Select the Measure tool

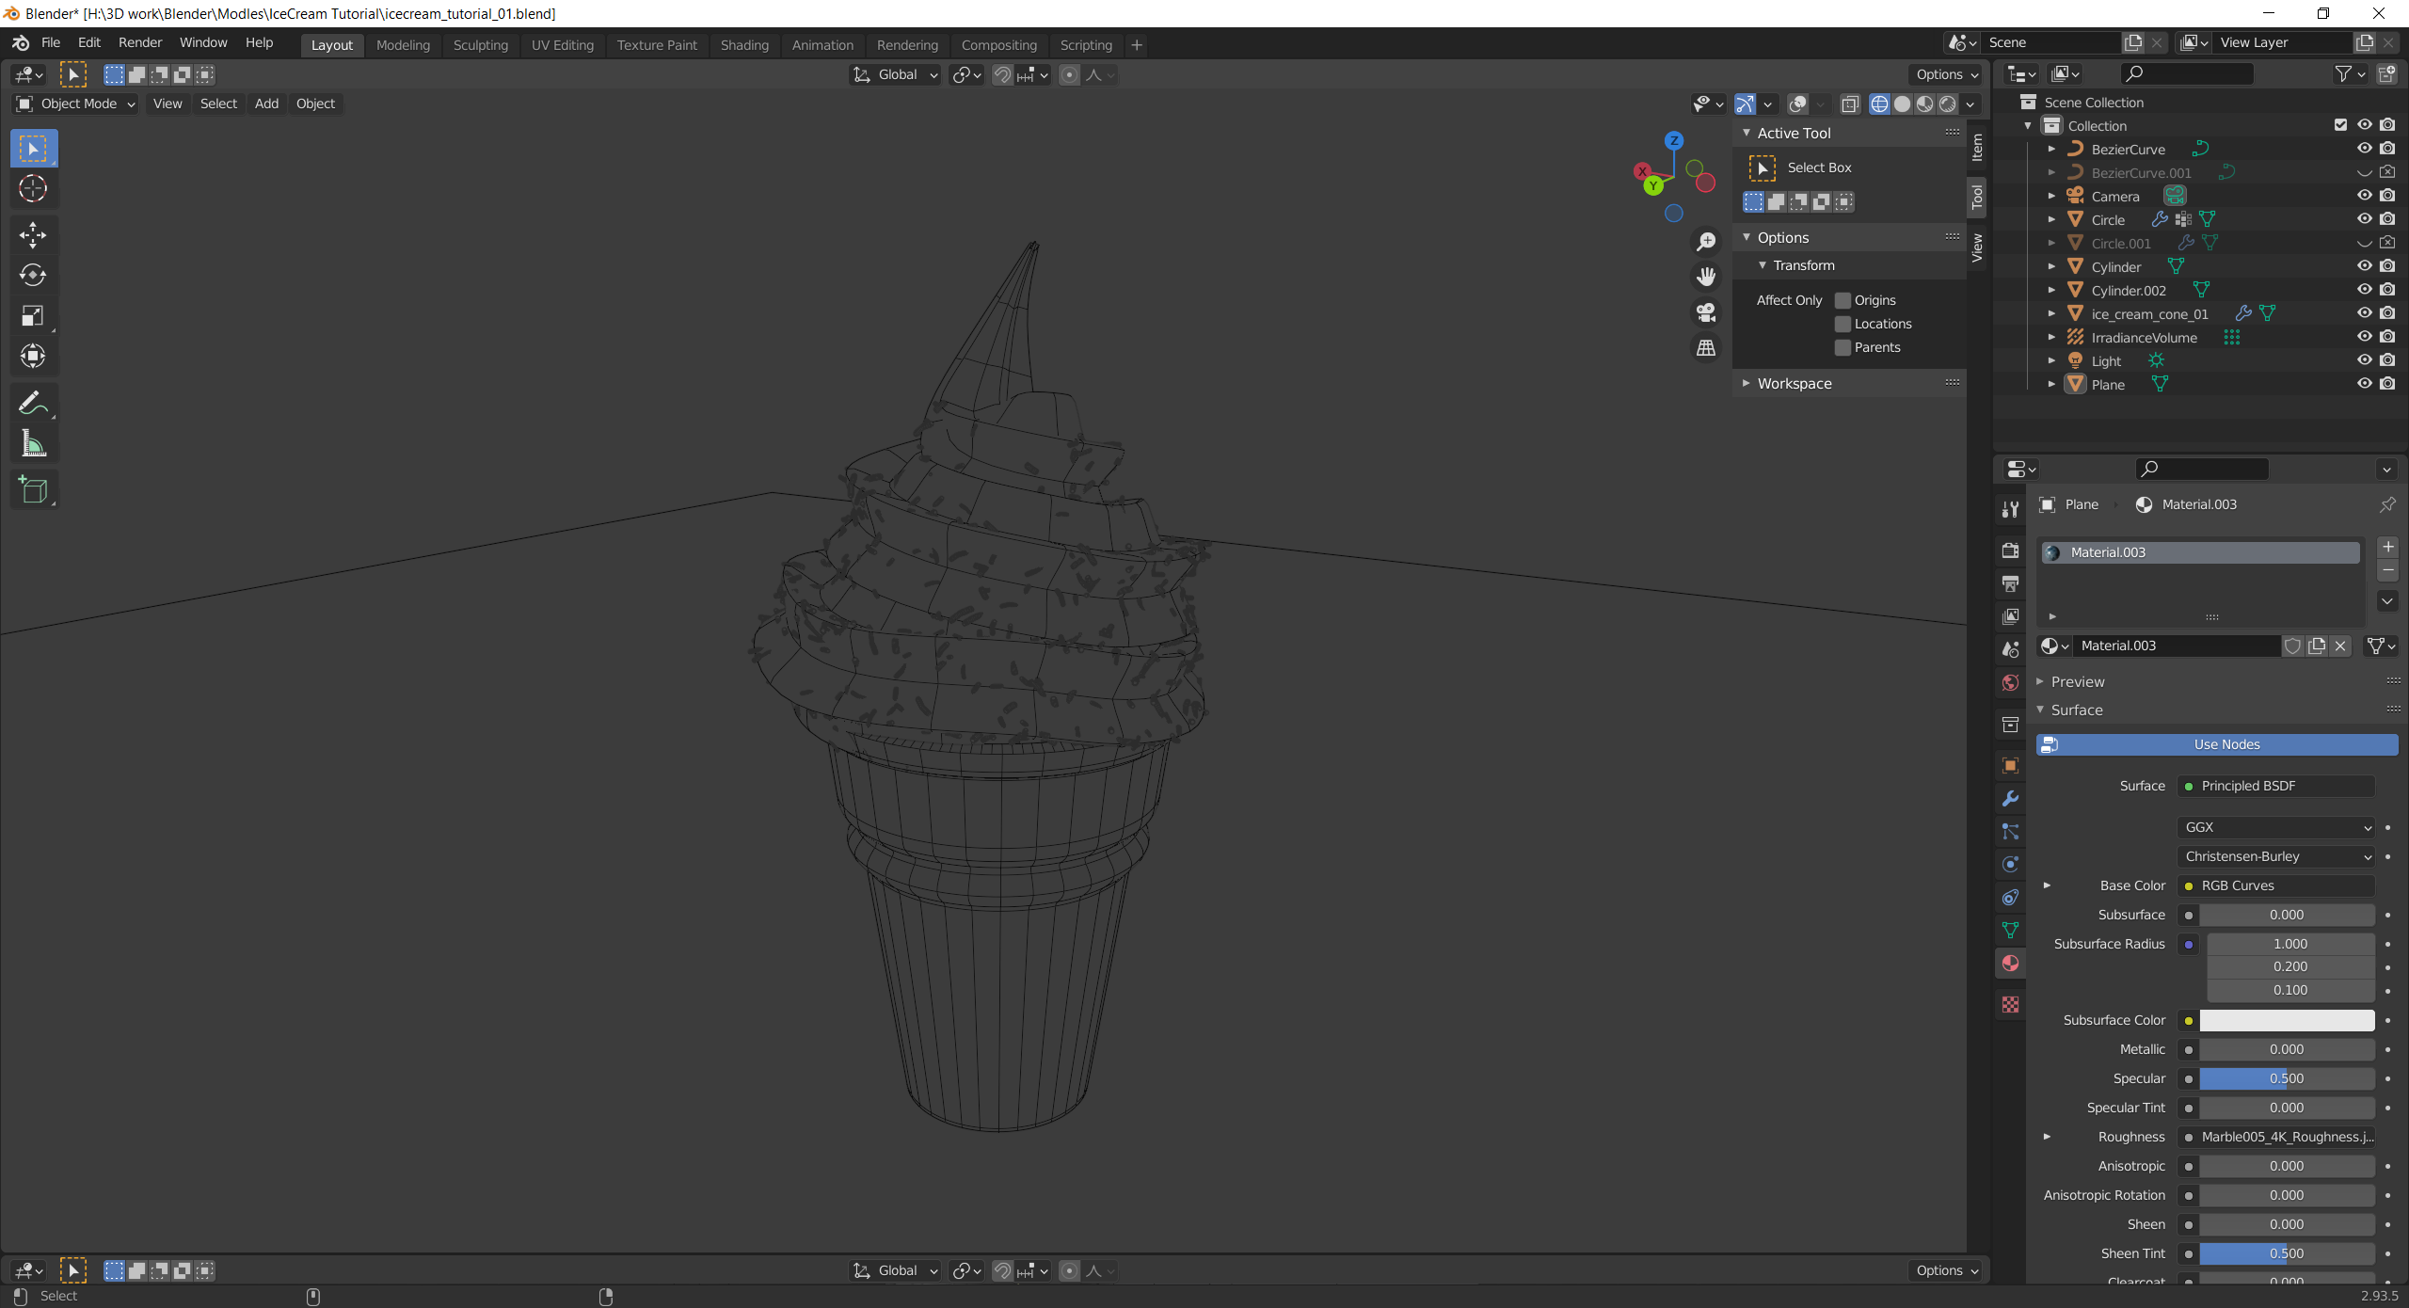33,443
